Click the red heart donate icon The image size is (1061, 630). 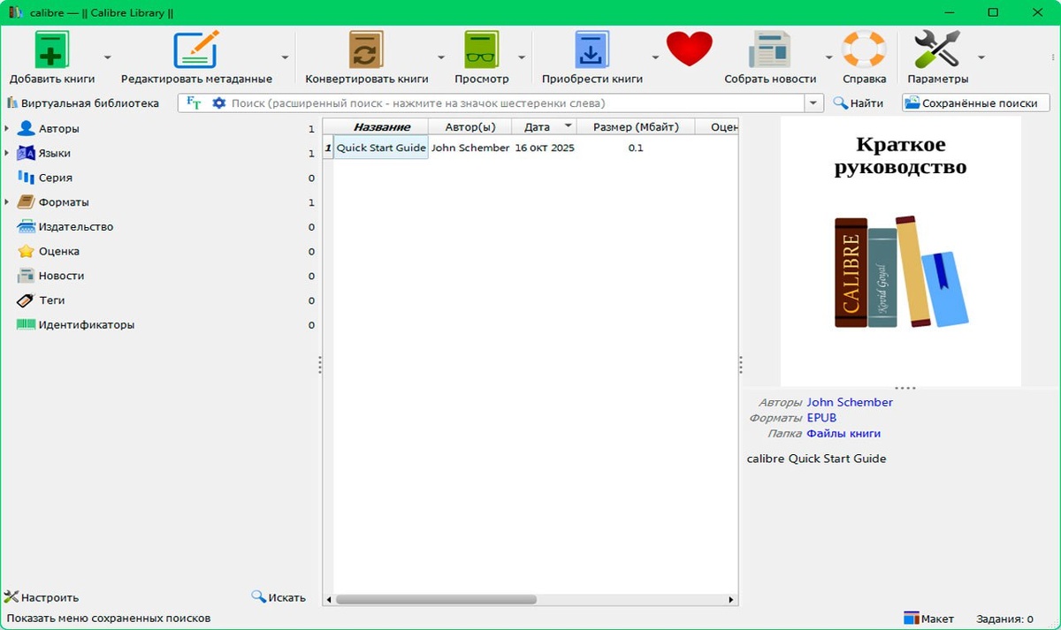[690, 49]
